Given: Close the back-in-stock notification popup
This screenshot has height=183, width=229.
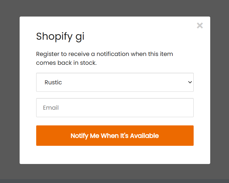Looking at the screenshot, I should coord(200,26).
